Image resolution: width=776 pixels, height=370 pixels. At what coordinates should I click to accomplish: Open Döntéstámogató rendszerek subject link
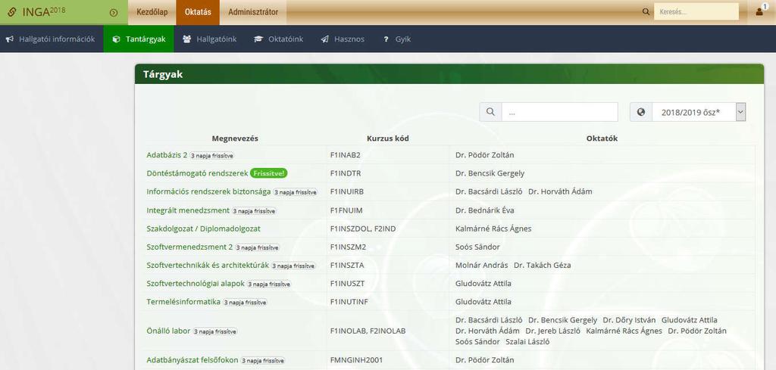[197, 173]
